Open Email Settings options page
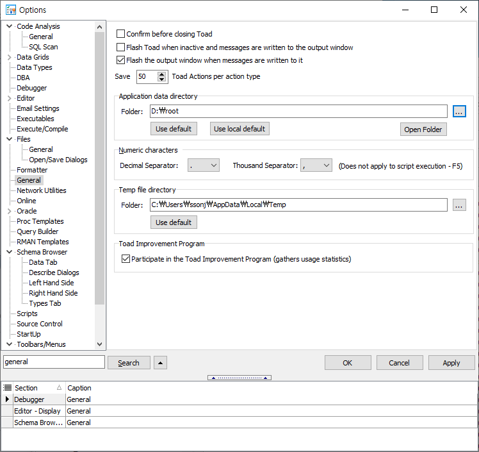The width and height of the screenshot is (479, 452). tap(38, 108)
